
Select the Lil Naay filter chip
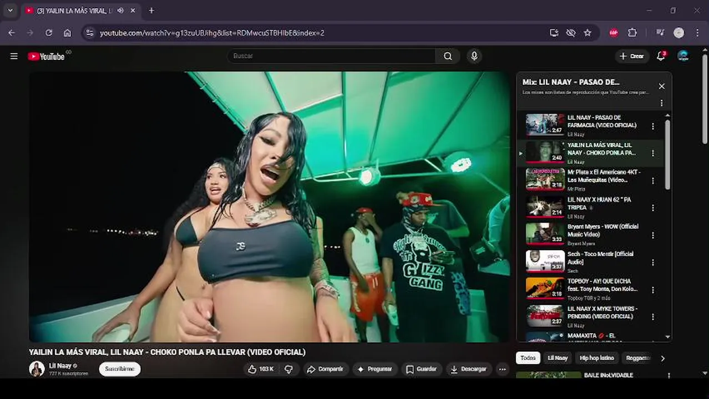[x=558, y=358]
